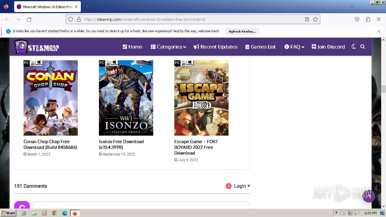Click the scrollbar down arrow

point(384,206)
